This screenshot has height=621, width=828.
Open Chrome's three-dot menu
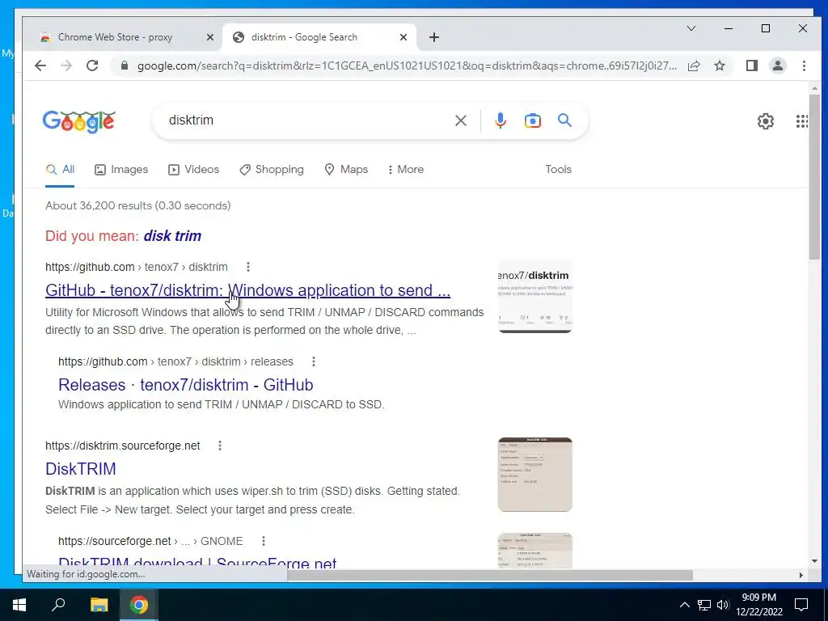(804, 65)
